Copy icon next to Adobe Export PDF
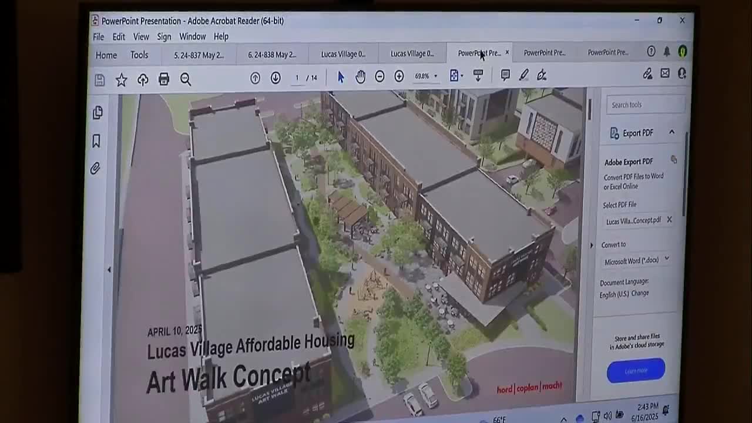Viewport: 752px width, 423px height. point(674,160)
